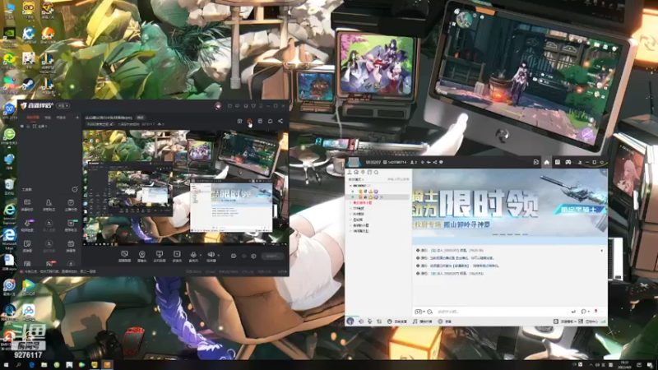Click room number 9276117 in streaming header
The width and height of the screenshot is (658, 370).
pyautogui.click(x=147, y=124)
